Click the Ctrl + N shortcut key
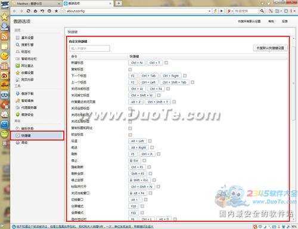Image resolution: width=298 pixels, height=229 pixels. pos(137,63)
